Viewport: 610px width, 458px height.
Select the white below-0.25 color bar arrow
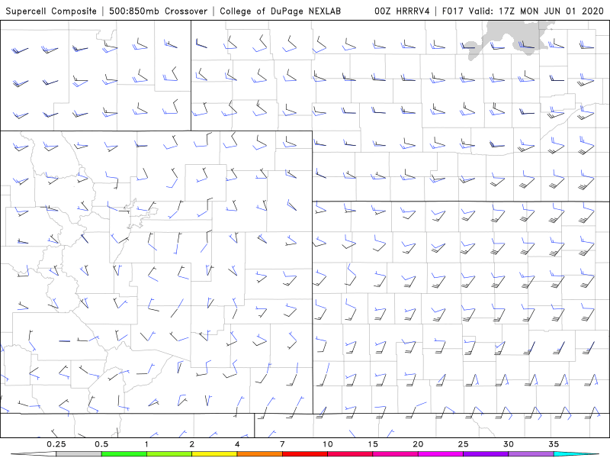pos(33,454)
